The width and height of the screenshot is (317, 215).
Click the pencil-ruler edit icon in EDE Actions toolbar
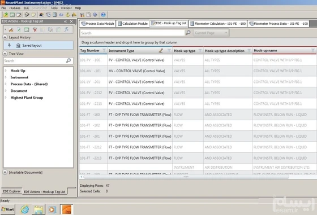click(x=11, y=30)
